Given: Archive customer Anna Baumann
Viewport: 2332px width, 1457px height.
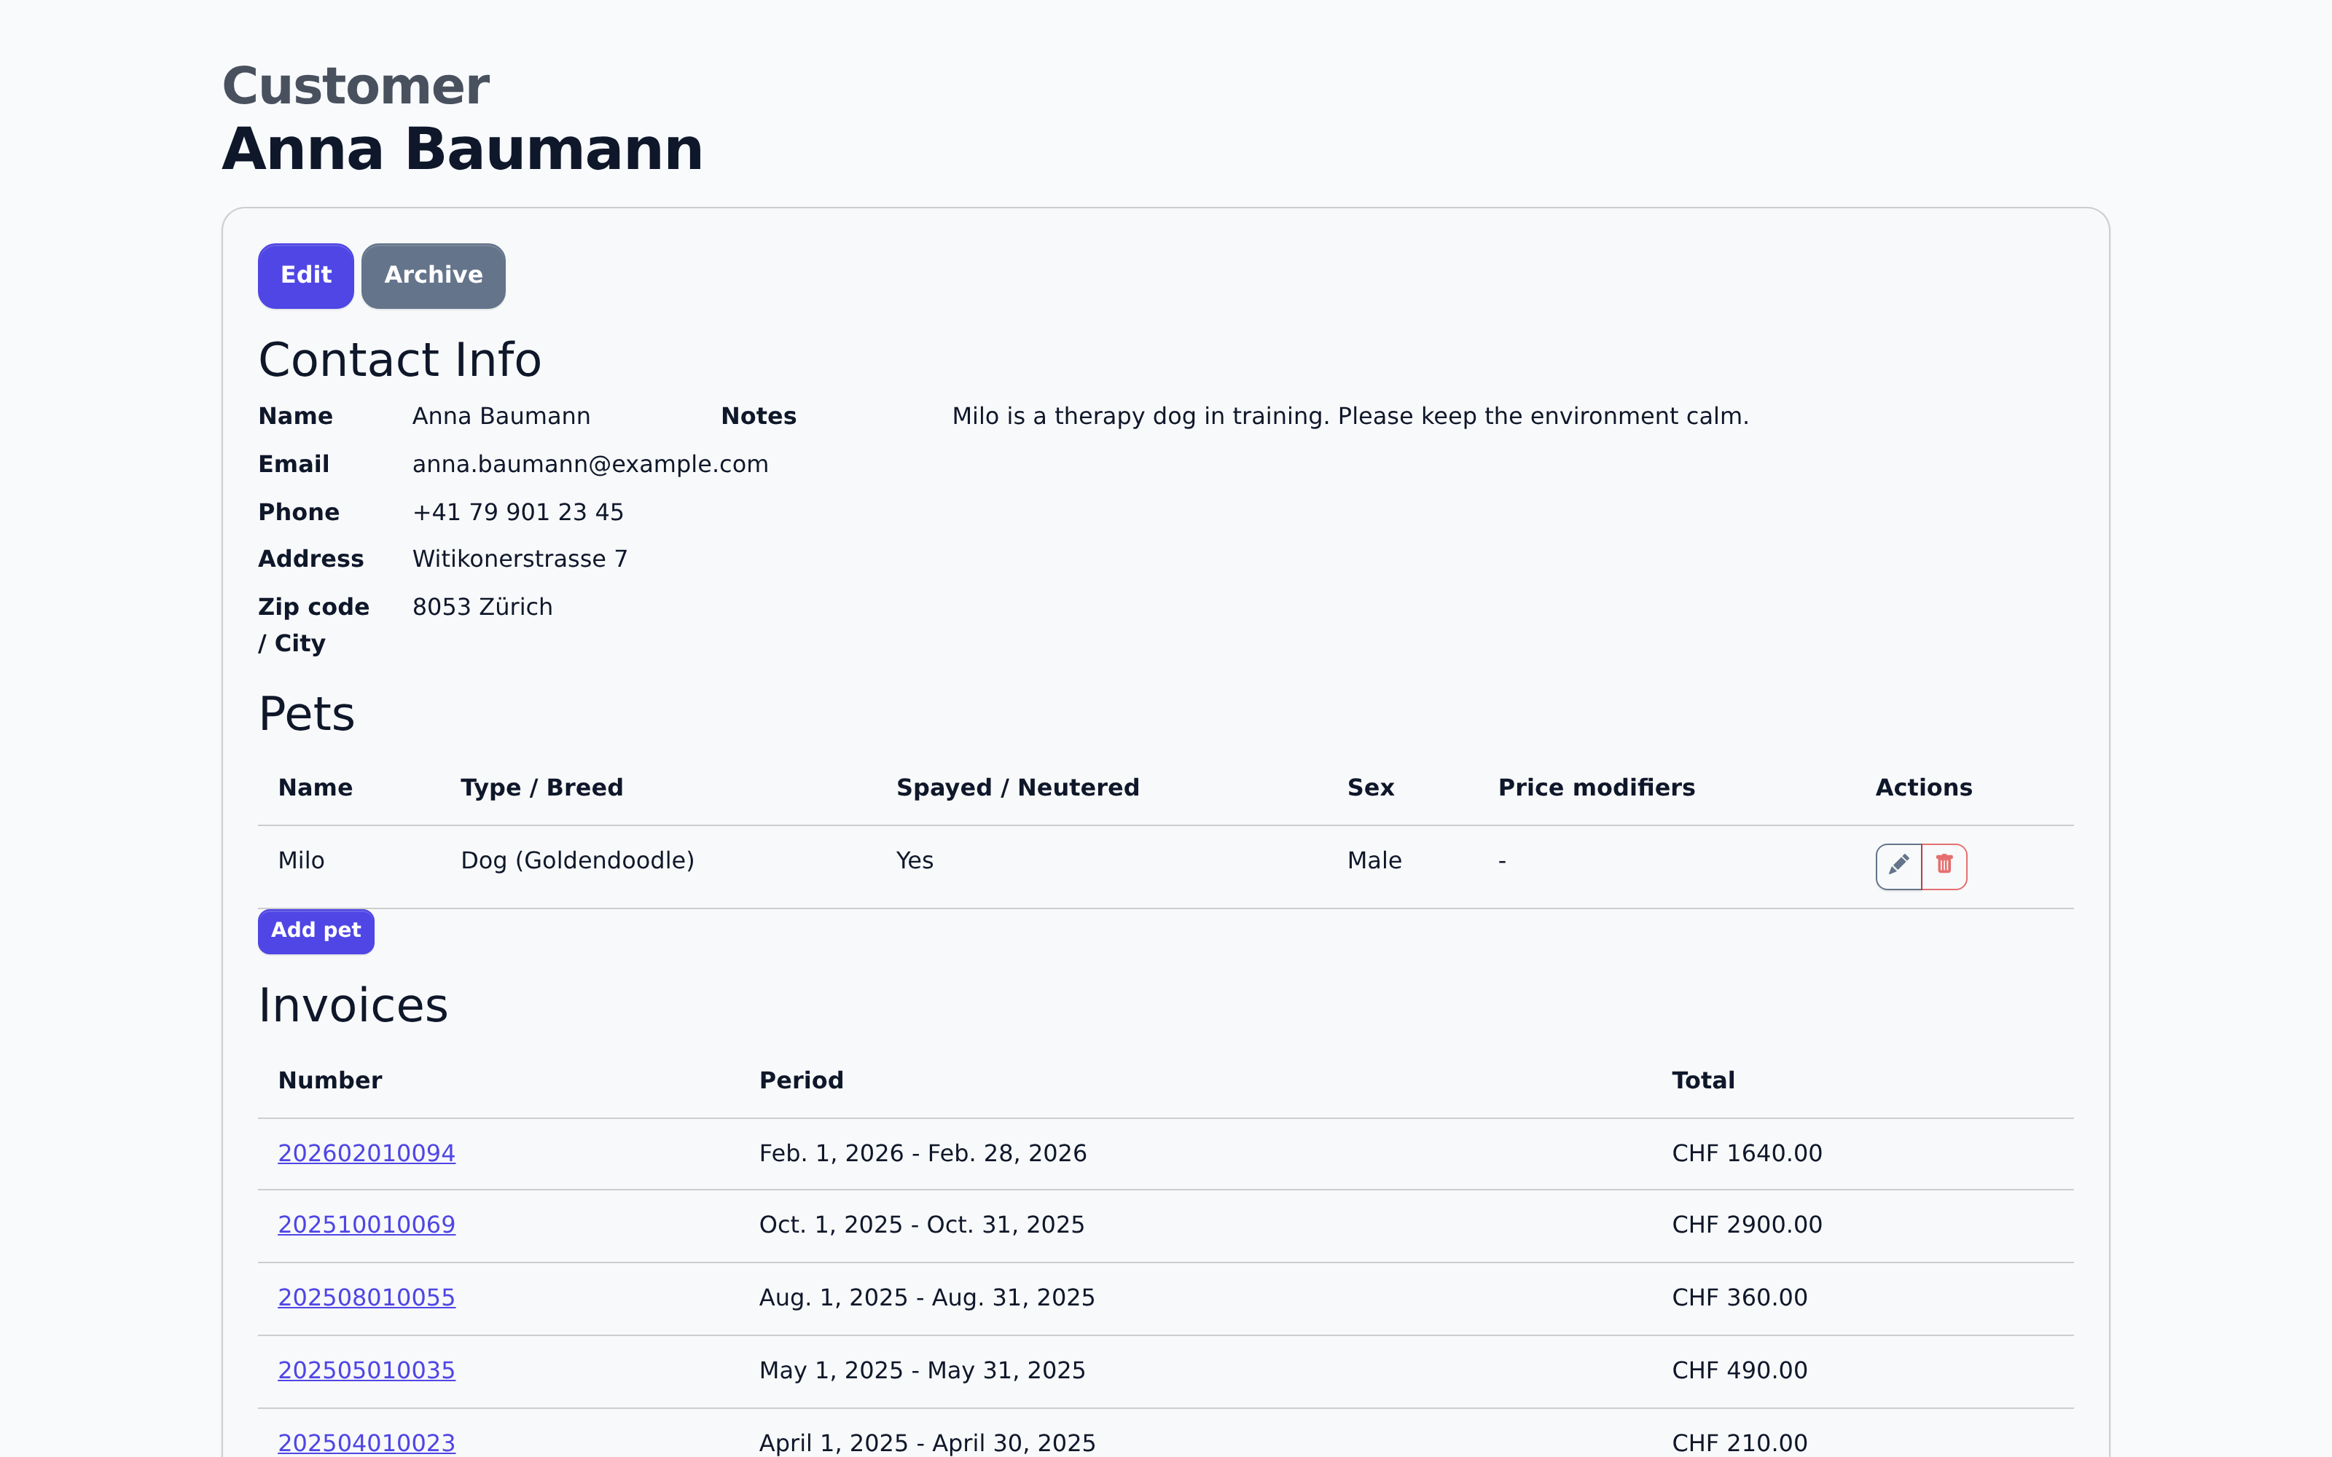Looking at the screenshot, I should (433, 275).
